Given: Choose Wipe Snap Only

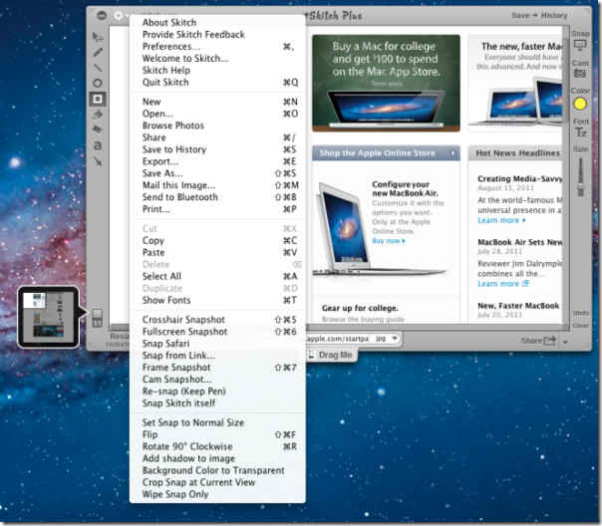Looking at the screenshot, I should point(217,494).
